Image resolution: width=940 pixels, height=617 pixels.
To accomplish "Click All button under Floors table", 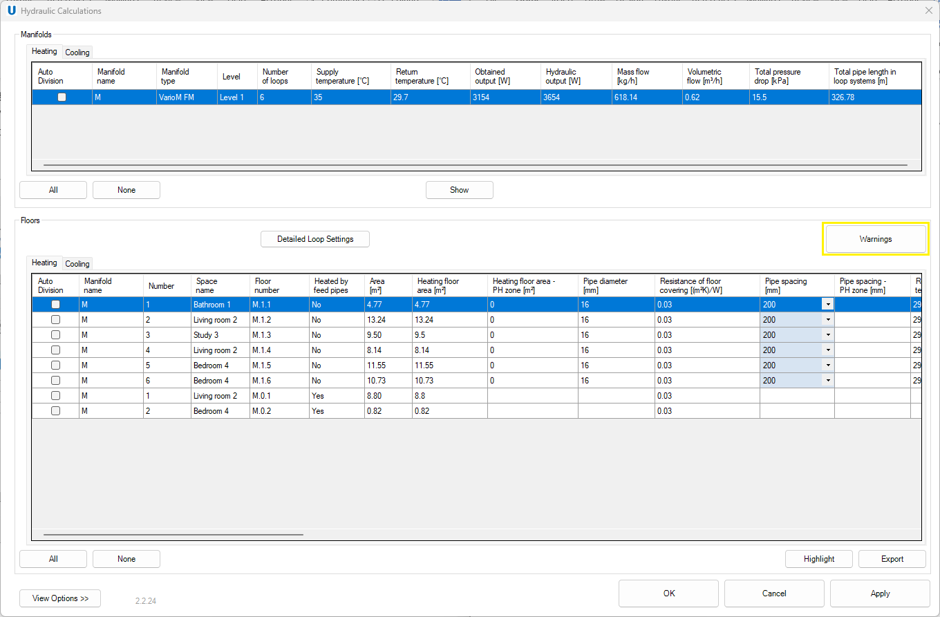I will click(x=53, y=559).
